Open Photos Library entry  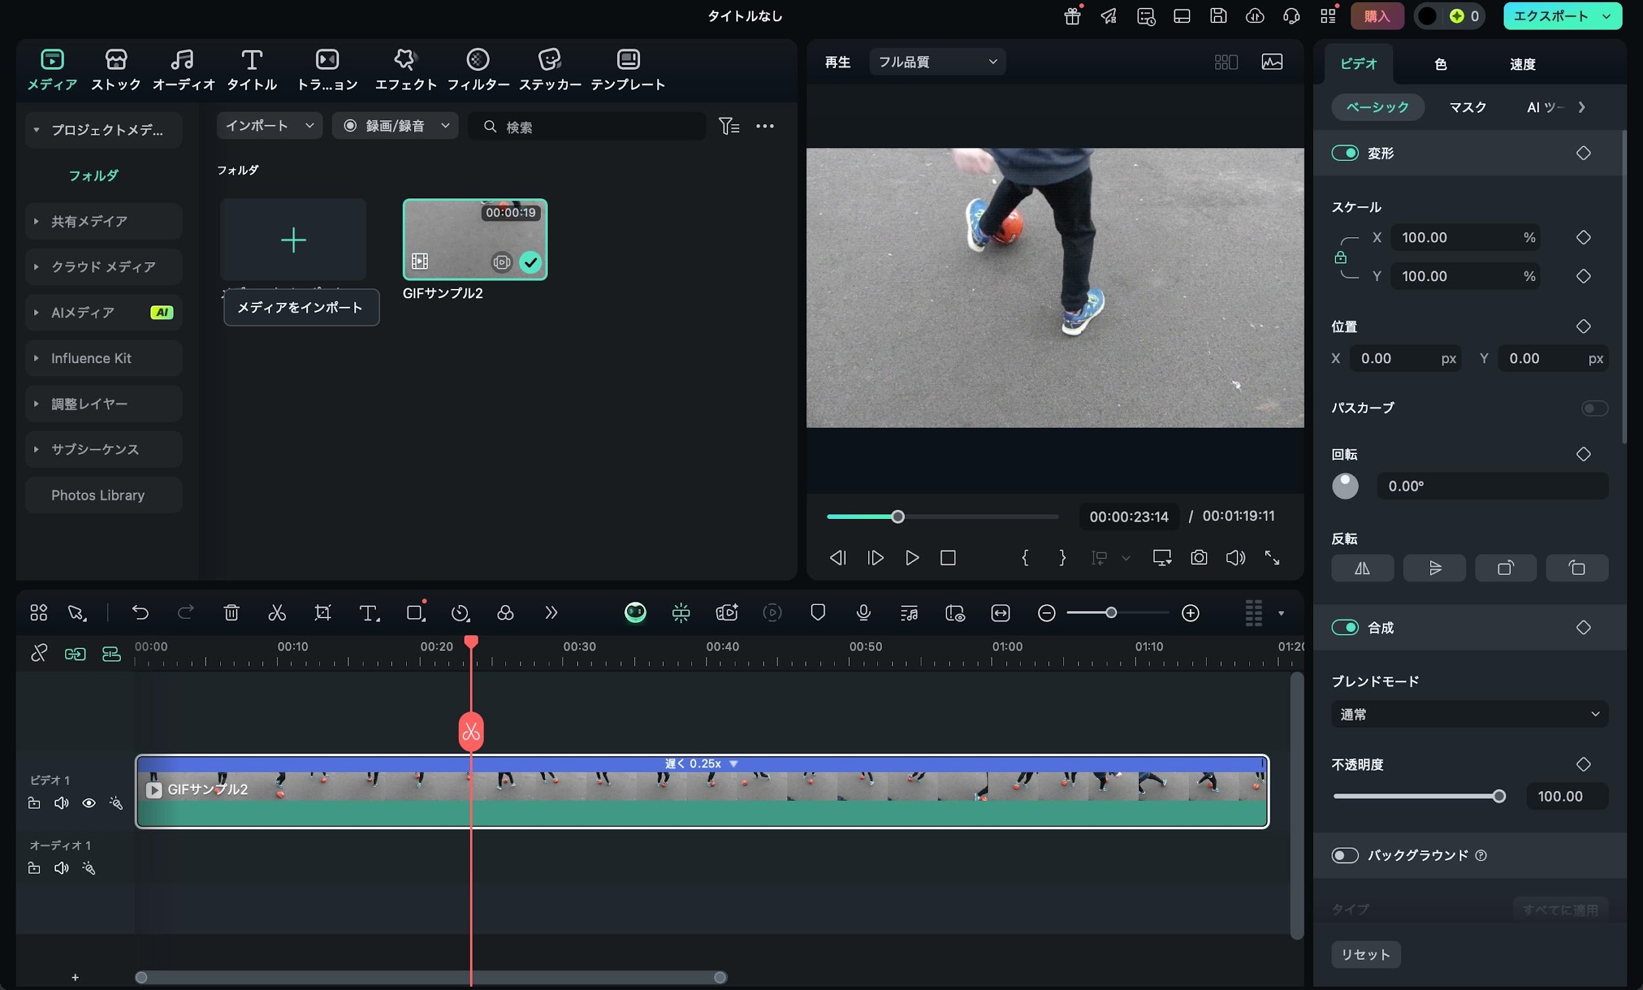(x=103, y=495)
